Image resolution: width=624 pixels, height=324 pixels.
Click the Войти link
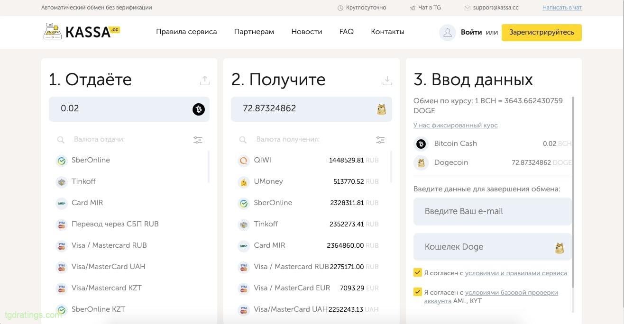(x=471, y=33)
